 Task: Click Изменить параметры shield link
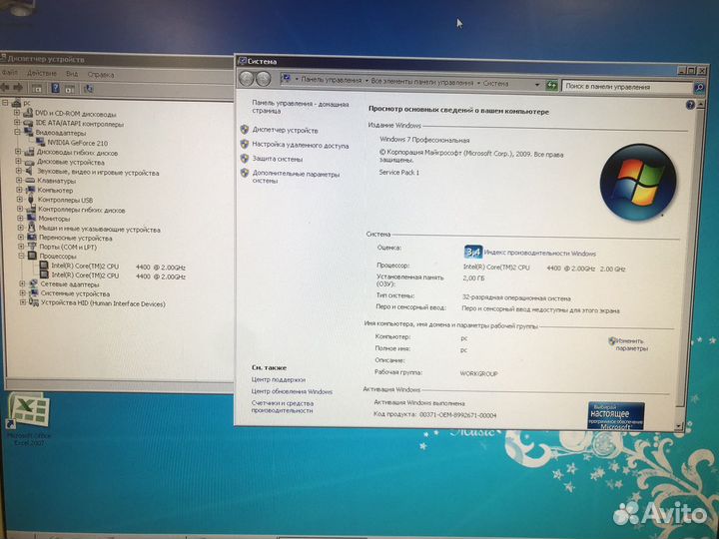[631, 344]
